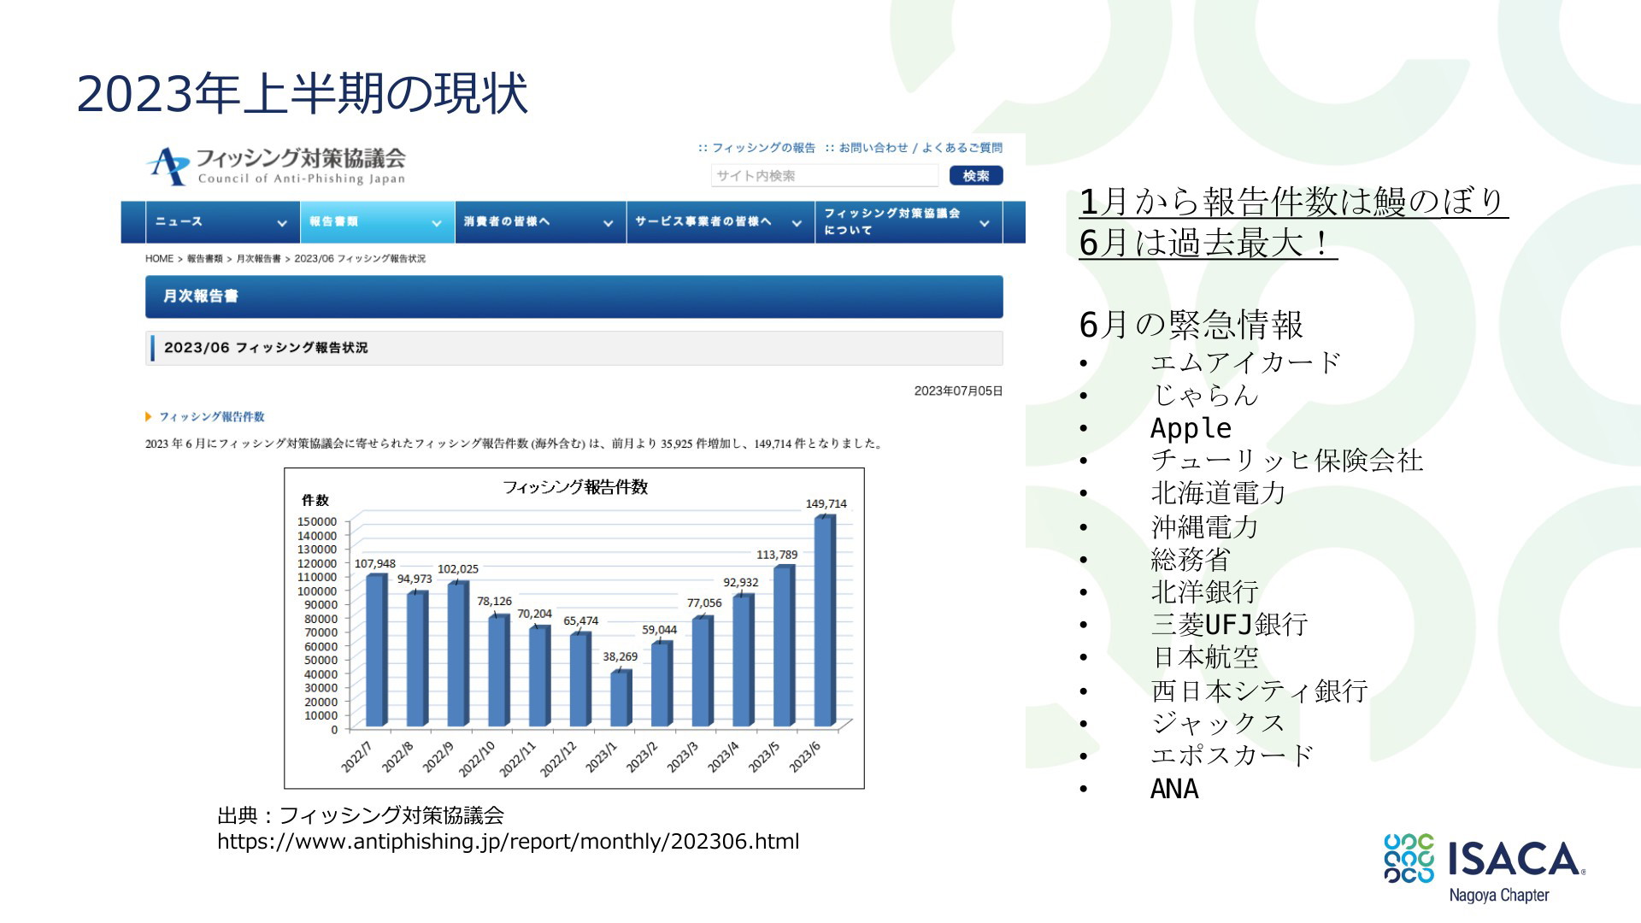
Task: Click the chart bar labeled 149,714
Action: click(x=825, y=621)
